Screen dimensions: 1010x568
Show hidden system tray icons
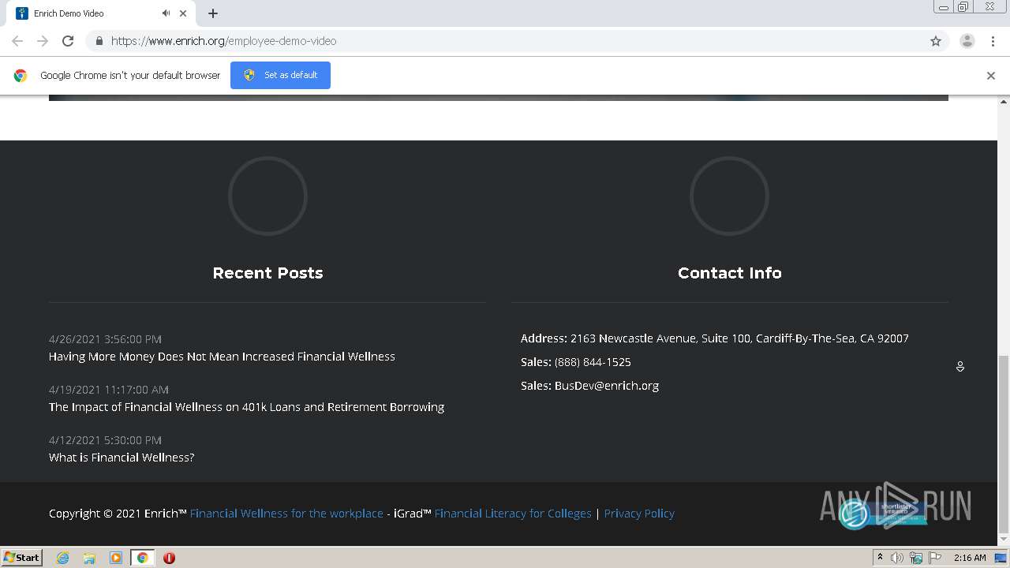[880, 558]
